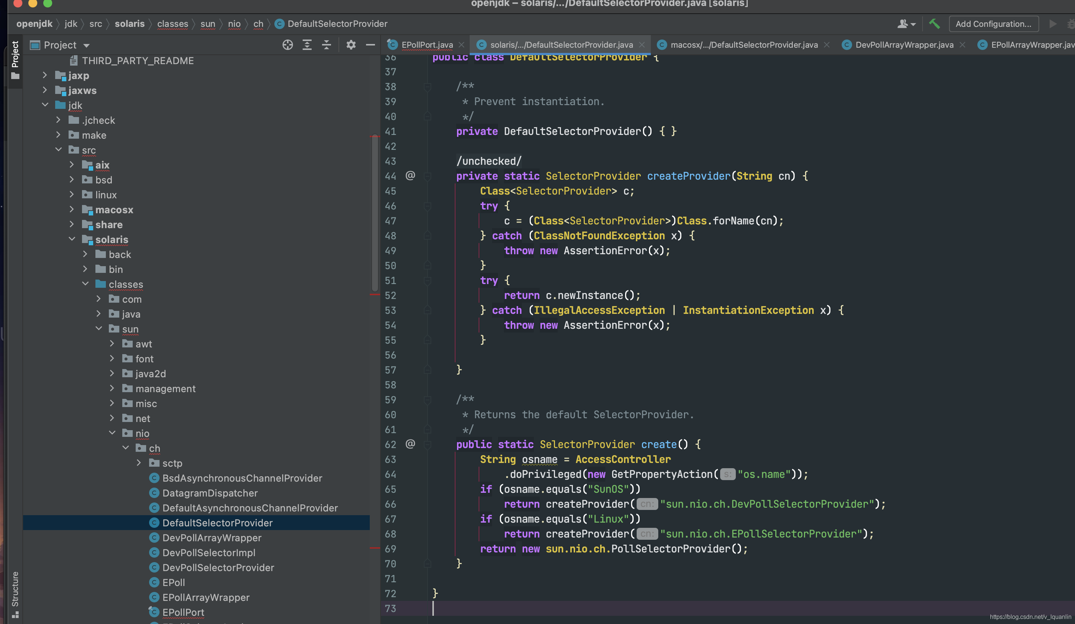Expand the jaxp folder
The width and height of the screenshot is (1075, 624).
45,75
